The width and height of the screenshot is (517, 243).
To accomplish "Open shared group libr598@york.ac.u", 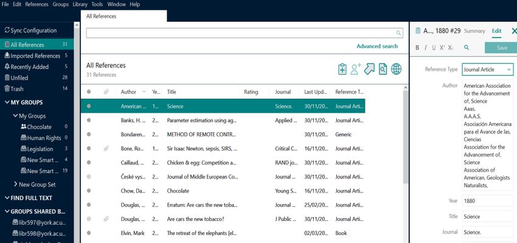I will 39,233.
